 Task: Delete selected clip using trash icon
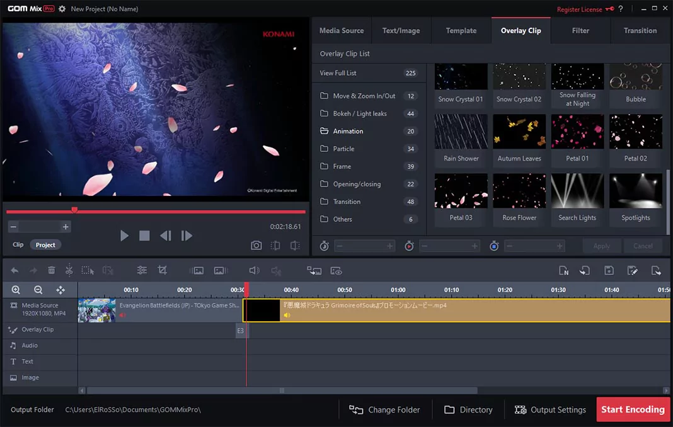point(51,270)
